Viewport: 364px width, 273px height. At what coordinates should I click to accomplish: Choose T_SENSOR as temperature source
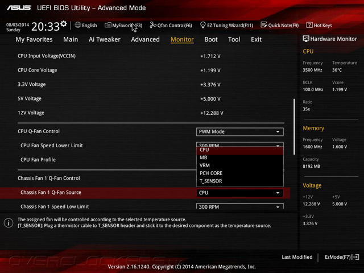tap(240, 181)
